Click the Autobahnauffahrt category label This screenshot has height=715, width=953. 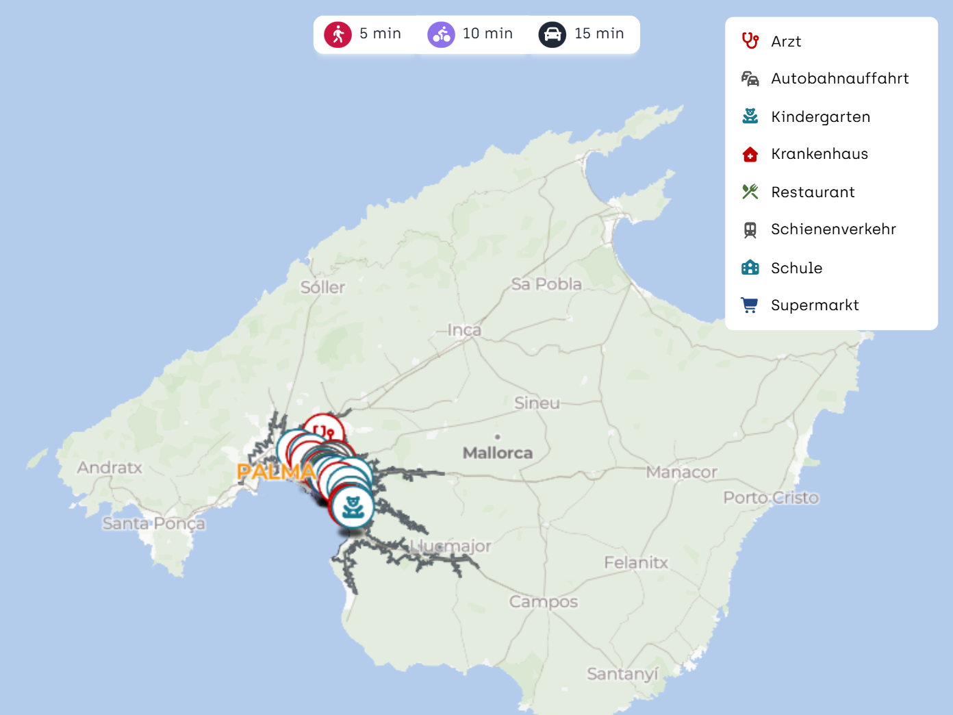tap(840, 79)
